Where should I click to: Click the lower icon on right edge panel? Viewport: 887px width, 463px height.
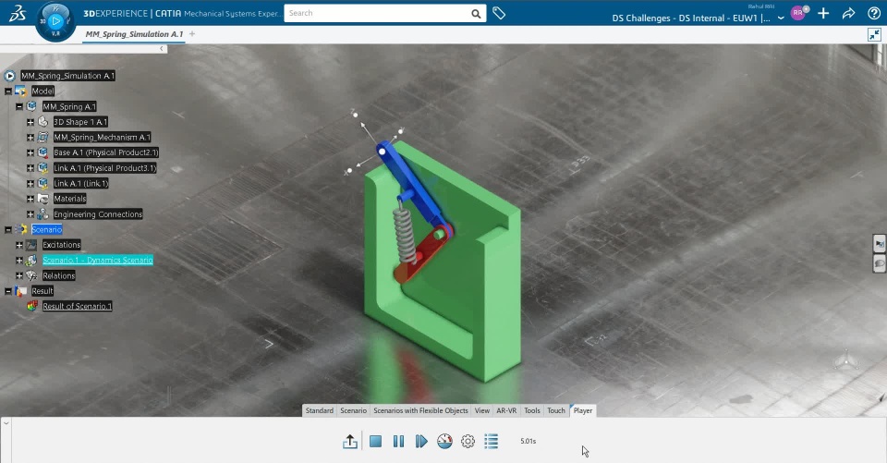(879, 263)
